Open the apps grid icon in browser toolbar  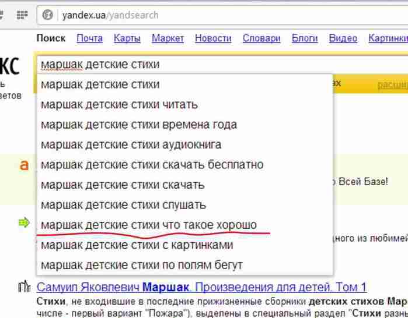pyautogui.click(x=22, y=15)
